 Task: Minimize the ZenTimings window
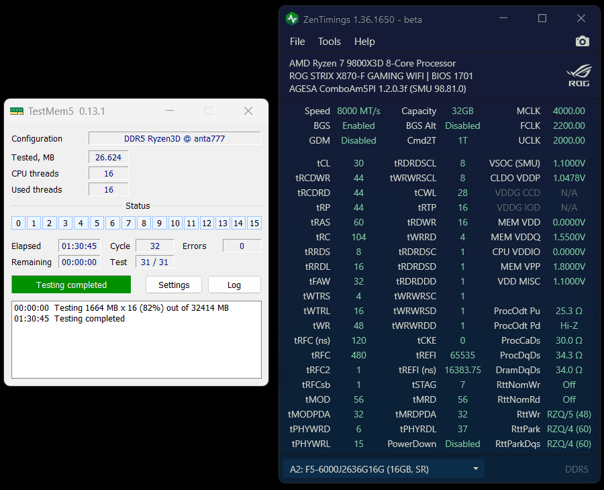point(503,18)
